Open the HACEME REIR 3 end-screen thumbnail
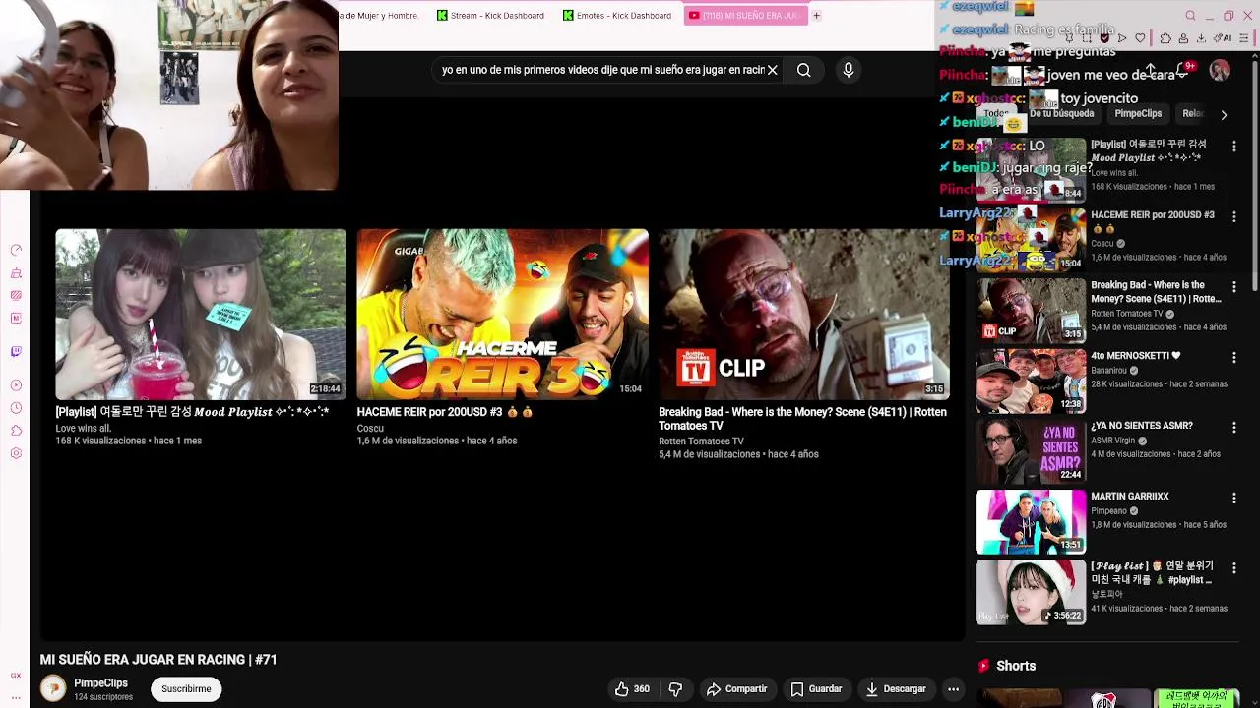Image resolution: width=1260 pixels, height=708 pixels. [x=502, y=314]
